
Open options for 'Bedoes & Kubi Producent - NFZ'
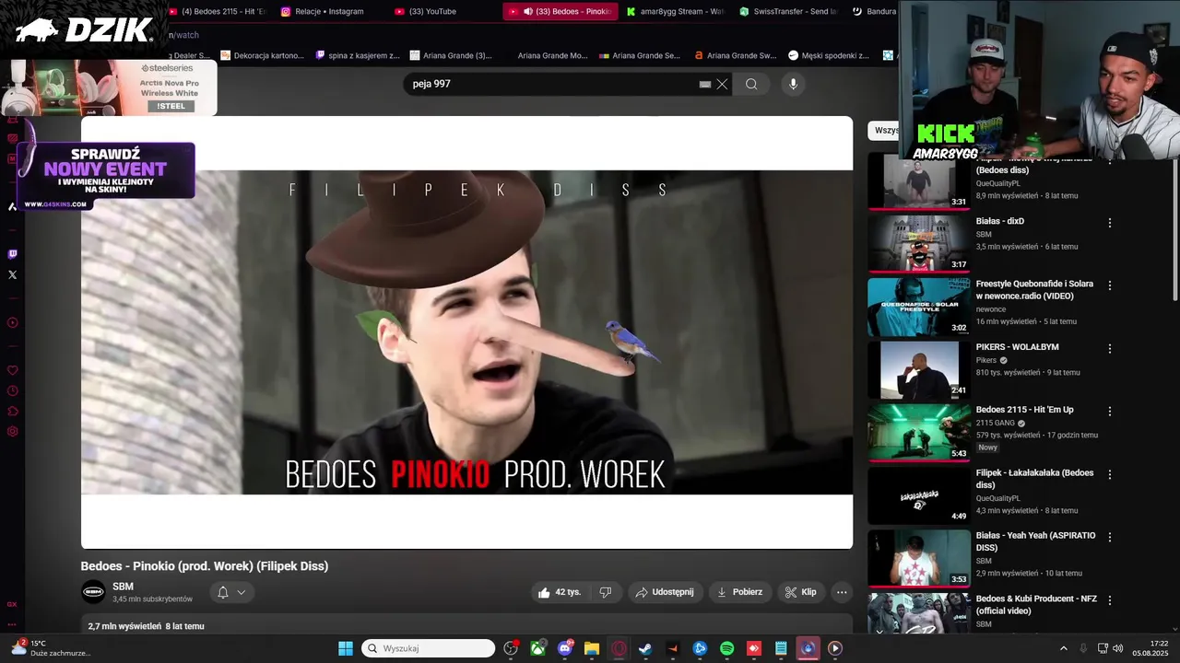click(1110, 600)
